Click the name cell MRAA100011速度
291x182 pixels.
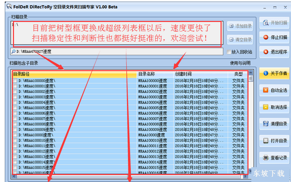(x=153, y=146)
